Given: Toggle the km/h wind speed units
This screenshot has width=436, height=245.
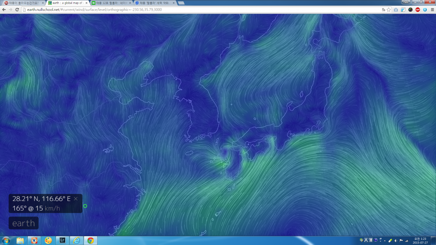Looking at the screenshot, I should [52, 208].
